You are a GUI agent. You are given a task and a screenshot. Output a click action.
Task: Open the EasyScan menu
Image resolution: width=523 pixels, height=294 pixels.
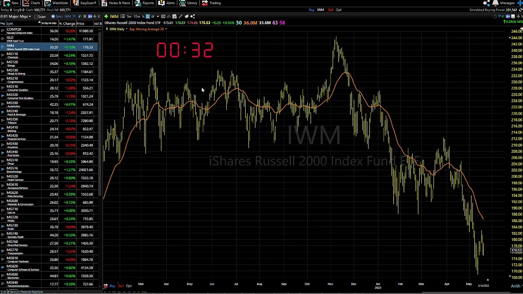pos(85,3)
